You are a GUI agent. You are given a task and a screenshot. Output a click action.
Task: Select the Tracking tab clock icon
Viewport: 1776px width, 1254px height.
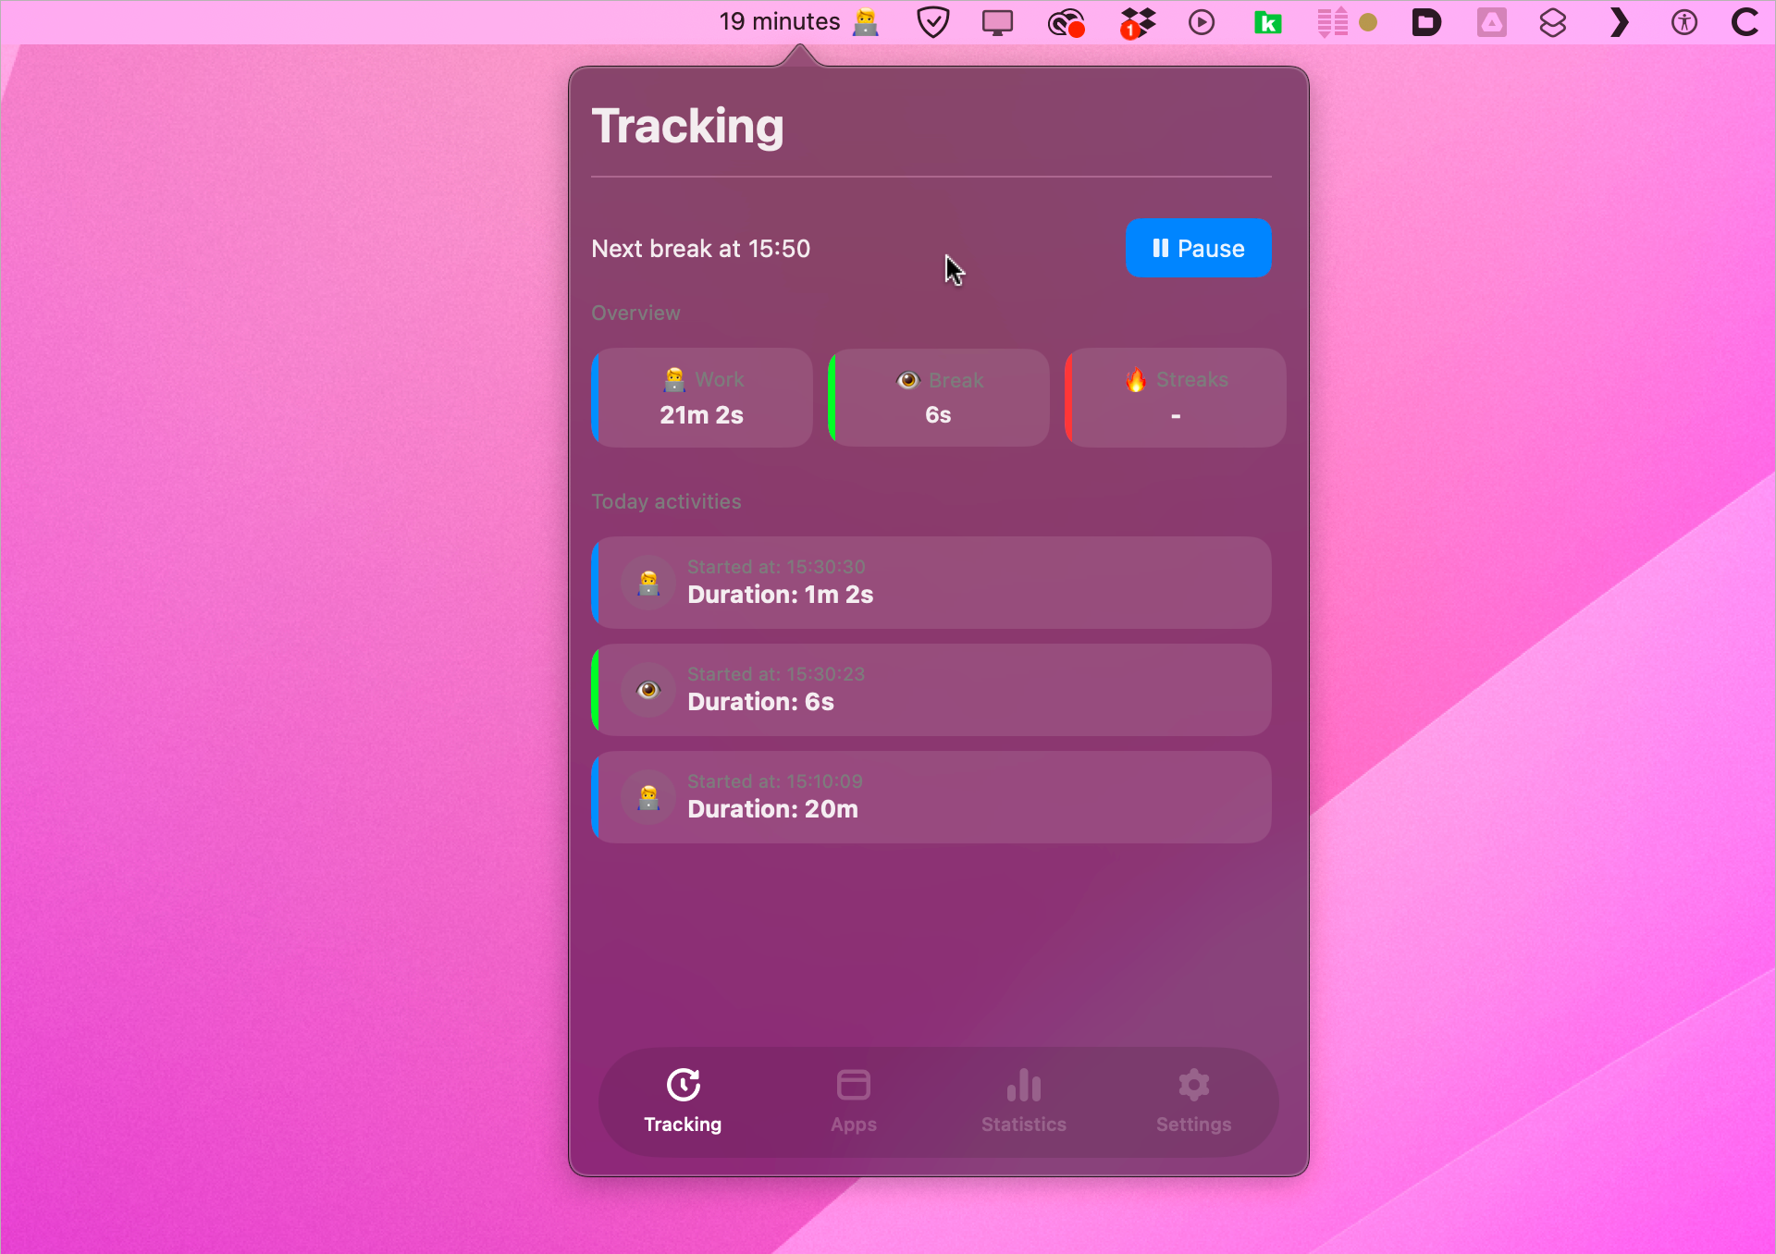[x=683, y=1086]
